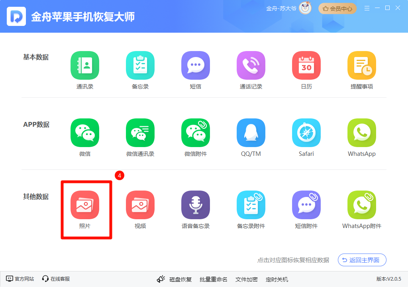Click 返回主界面 return to main screen
The width and height of the screenshot is (408, 287).
coord(362,260)
